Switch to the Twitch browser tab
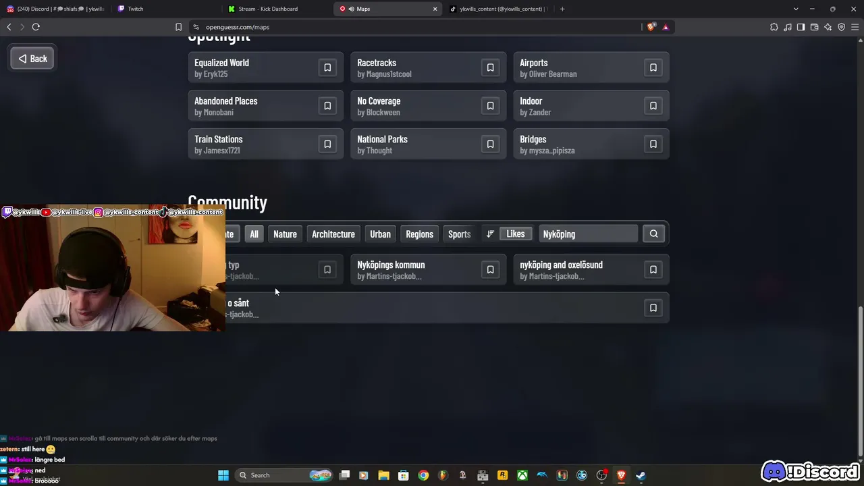The image size is (864, 486). click(x=165, y=9)
